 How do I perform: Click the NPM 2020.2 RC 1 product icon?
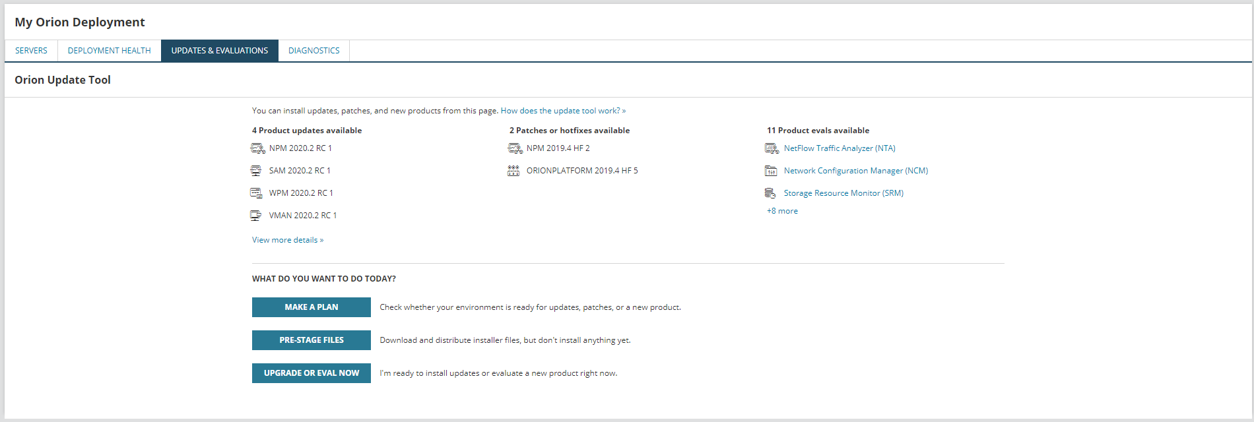(257, 148)
